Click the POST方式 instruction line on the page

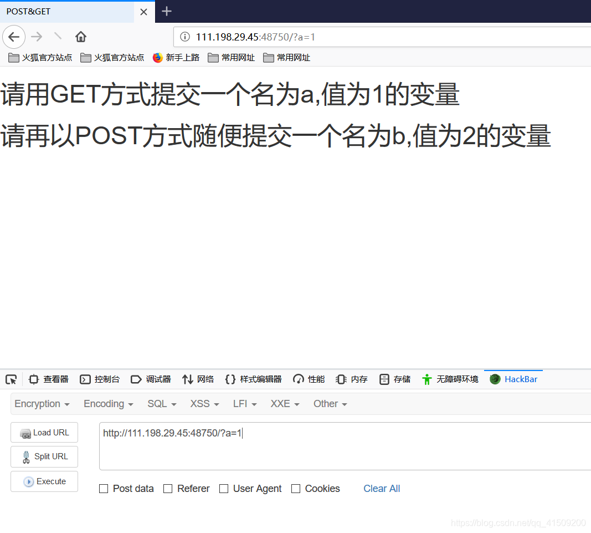(x=275, y=136)
